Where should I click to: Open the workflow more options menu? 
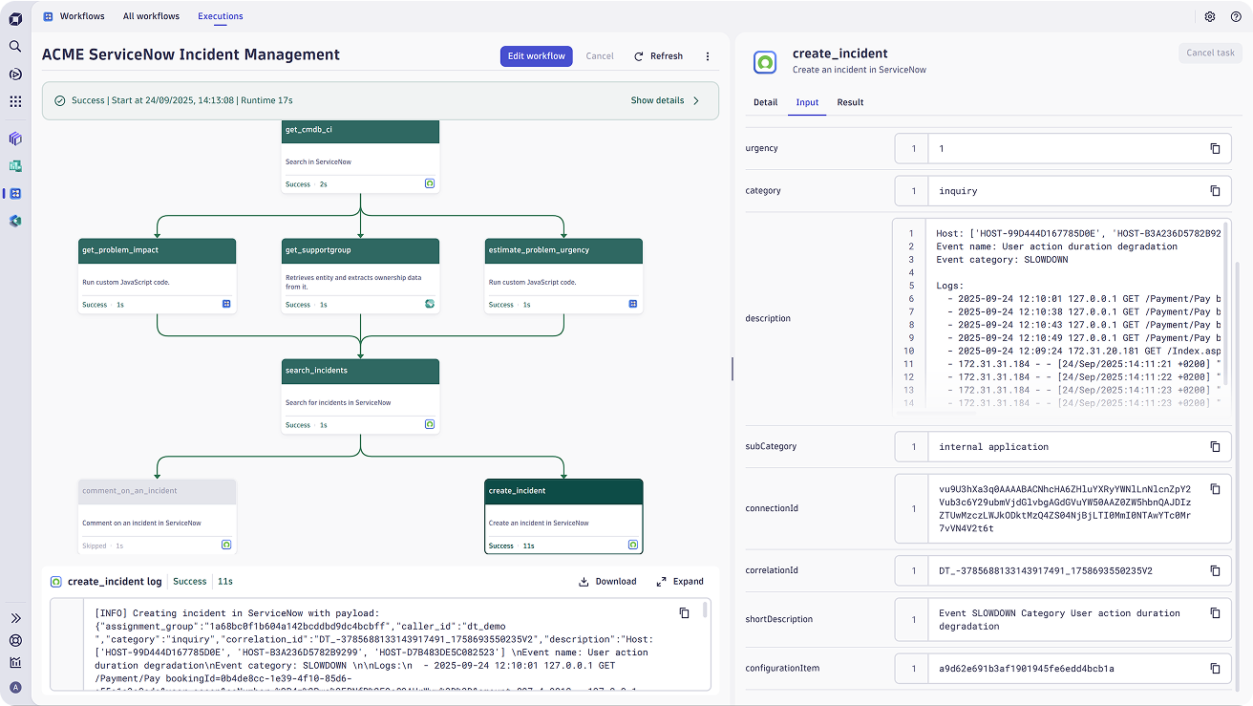(x=708, y=56)
